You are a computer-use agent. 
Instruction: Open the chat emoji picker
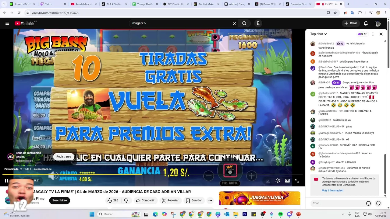point(368,203)
